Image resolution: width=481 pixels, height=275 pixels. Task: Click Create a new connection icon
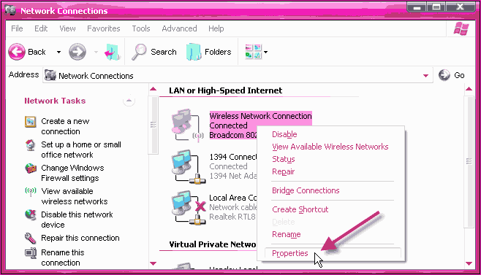click(x=31, y=122)
